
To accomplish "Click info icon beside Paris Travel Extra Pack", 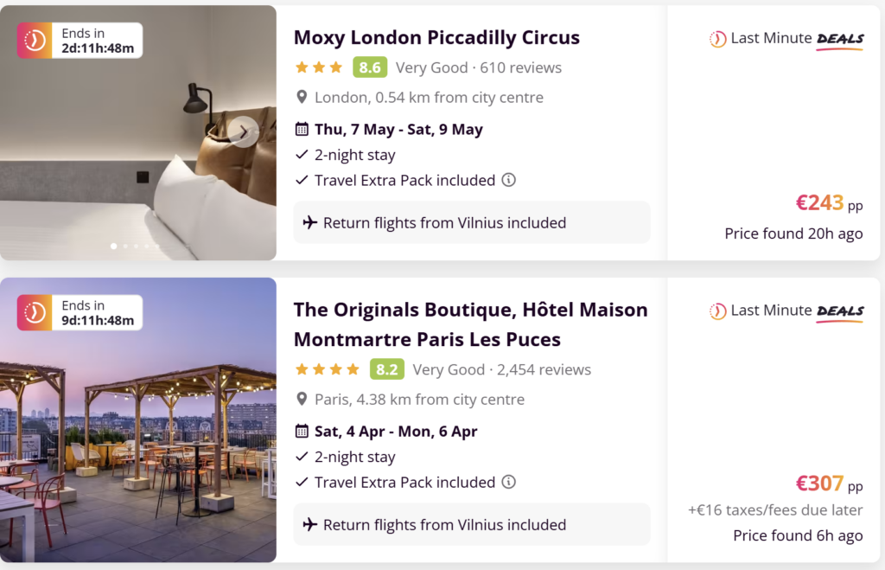I will pos(509,482).
